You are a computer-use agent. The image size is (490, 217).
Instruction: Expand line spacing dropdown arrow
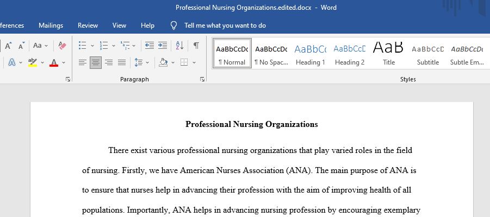click(x=147, y=63)
